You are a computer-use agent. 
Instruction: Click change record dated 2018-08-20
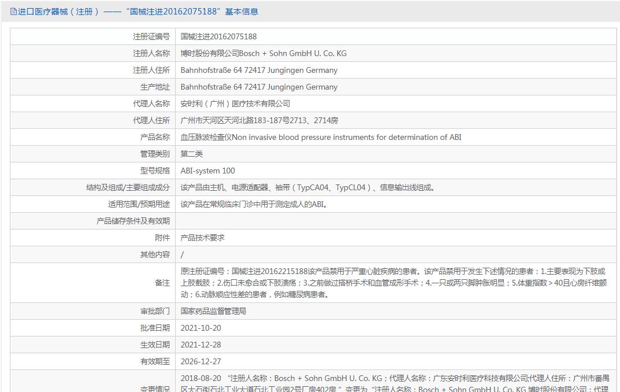tap(395, 383)
